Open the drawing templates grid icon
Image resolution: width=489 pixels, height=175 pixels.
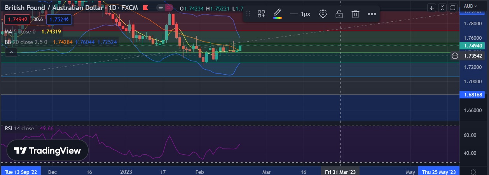[261, 14]
